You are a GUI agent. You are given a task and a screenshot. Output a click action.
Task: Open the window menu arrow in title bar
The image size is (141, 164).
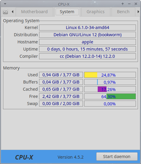5,4
